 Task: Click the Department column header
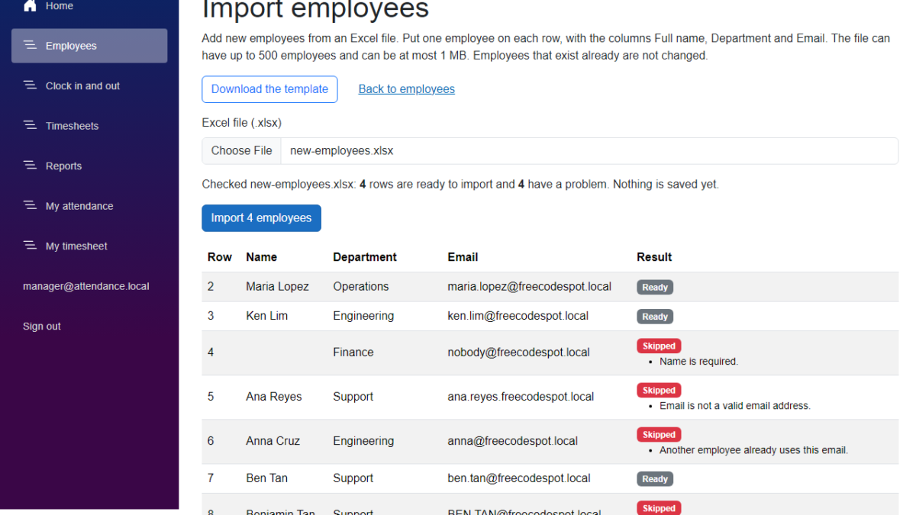[x=365, y=257]
